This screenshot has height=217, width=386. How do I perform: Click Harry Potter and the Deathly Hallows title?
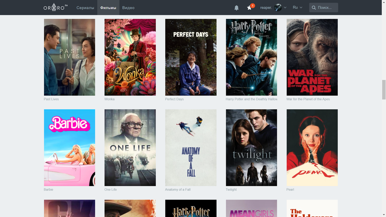[252, 99]
